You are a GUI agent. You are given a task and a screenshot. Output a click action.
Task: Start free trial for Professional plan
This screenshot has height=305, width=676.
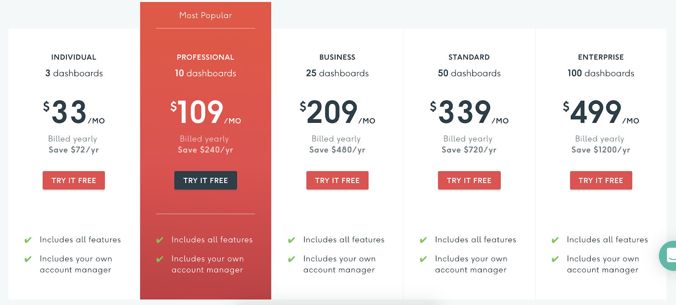click(205, 181)
